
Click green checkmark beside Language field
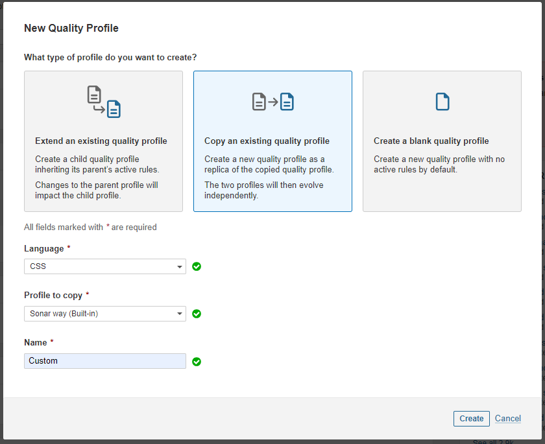[x=197, y=266]
